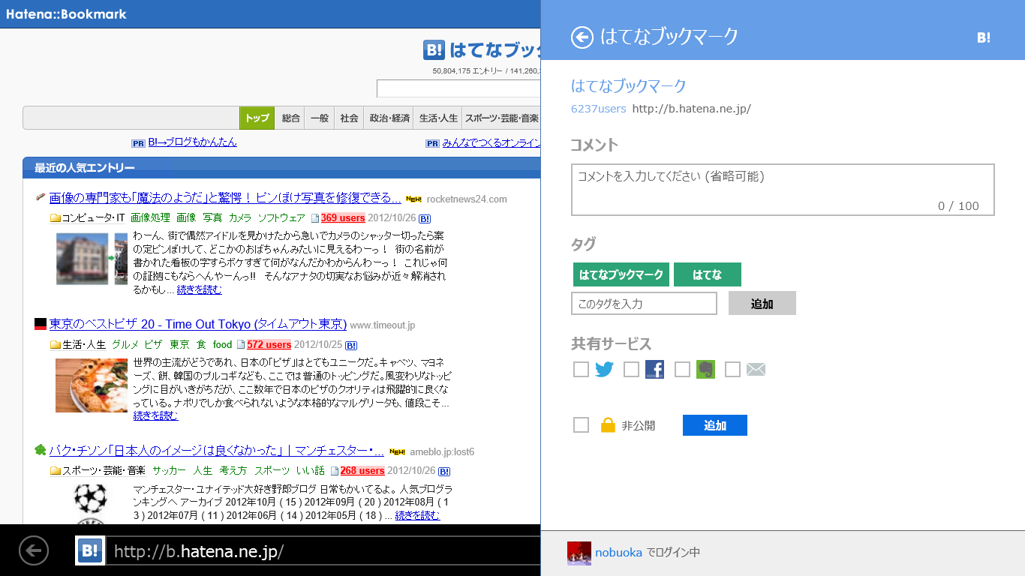The height and width of the screenshot is (576, 1025).
Task: Open the 6237users link
Action: tap(598, 109)
